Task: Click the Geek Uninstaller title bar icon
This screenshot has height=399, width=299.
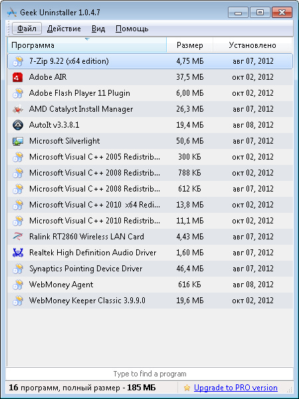Action: click(x=12, y=12)
